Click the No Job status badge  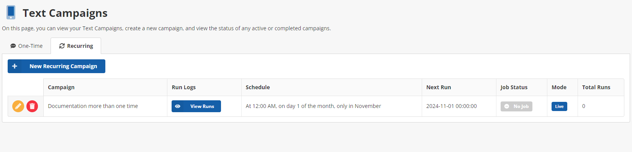click(x=516, y=106)
